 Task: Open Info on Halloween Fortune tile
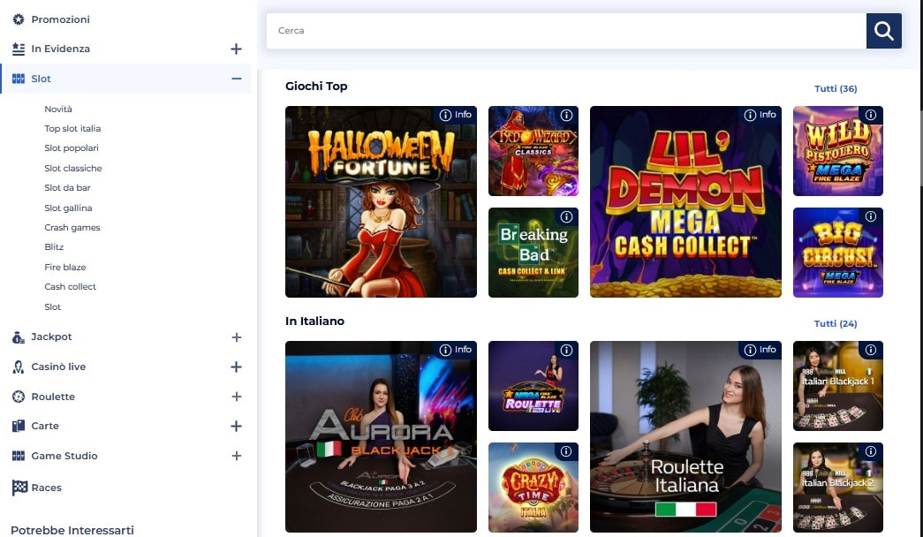456,115
